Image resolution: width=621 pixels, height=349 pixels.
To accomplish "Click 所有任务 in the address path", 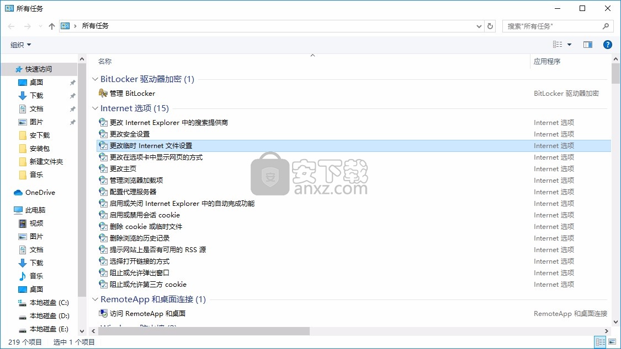I will (95, 26).
